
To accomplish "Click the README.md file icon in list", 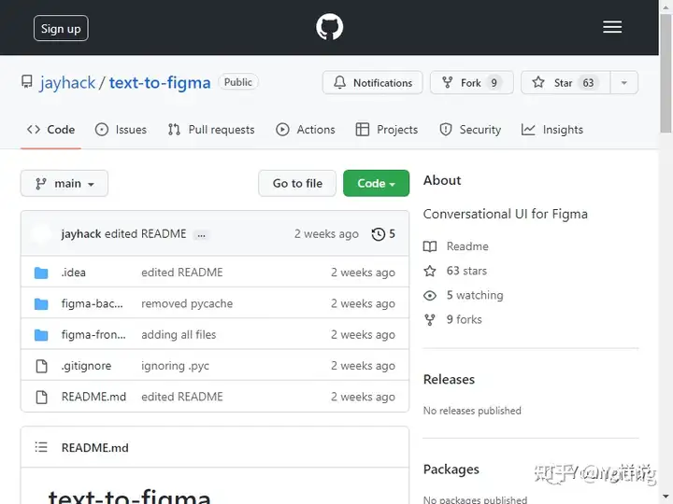I will [42, 398].
